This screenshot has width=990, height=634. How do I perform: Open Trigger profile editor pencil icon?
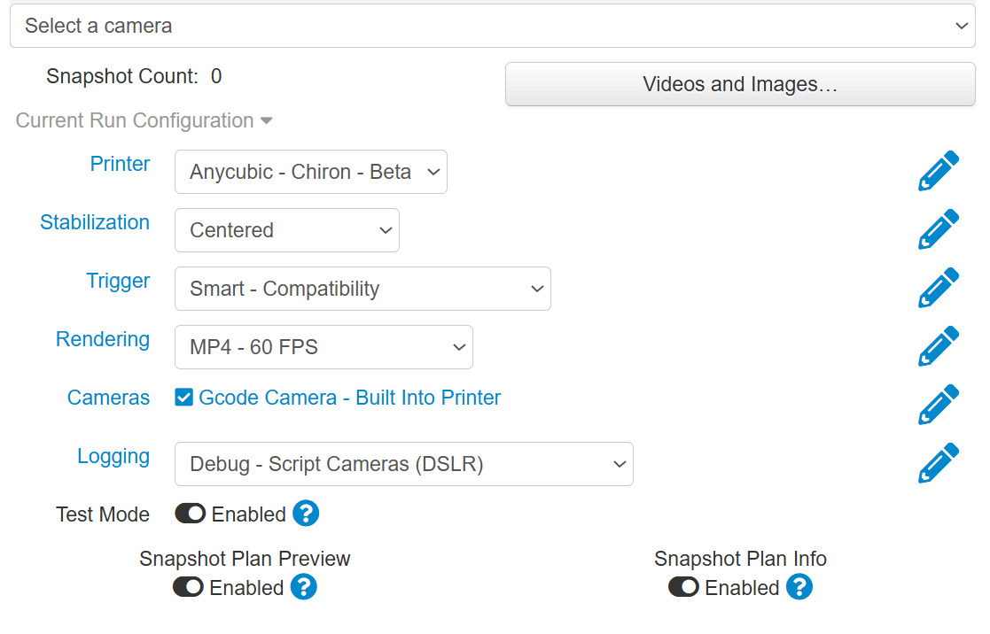coord(939,289)
